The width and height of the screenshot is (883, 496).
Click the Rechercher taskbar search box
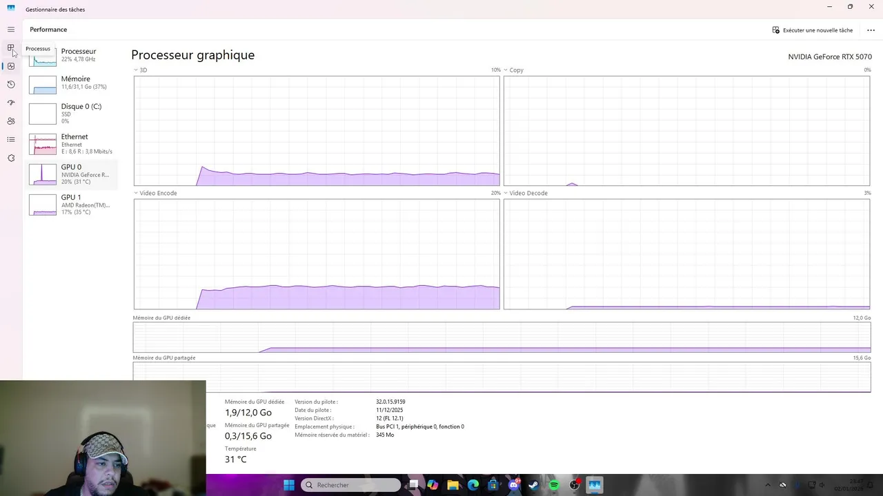[350, 485]
